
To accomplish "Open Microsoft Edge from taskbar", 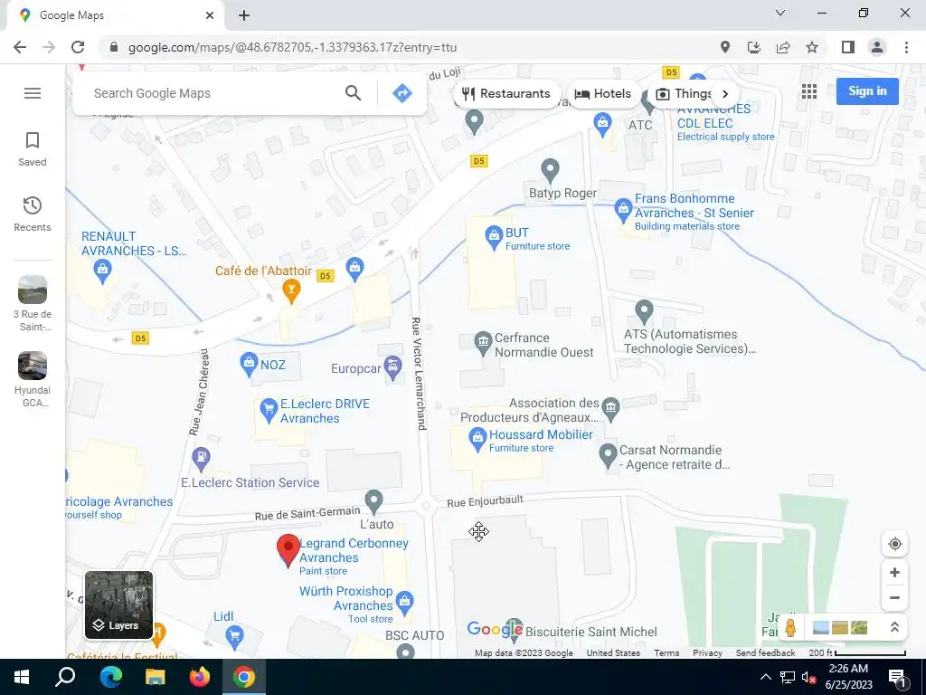I will (110, 677).
